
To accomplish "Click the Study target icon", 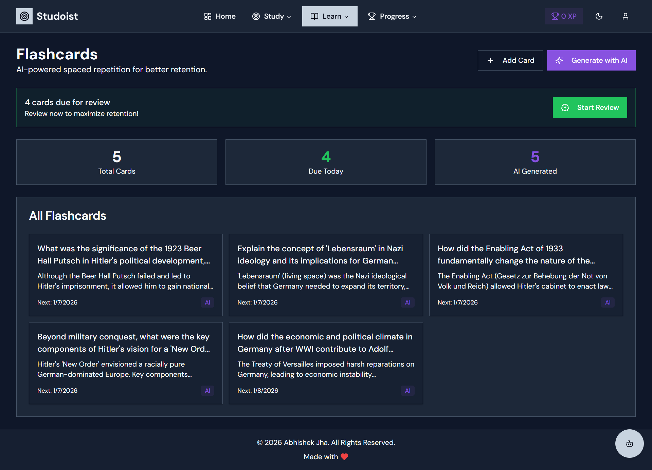I will tap(256, 16).
